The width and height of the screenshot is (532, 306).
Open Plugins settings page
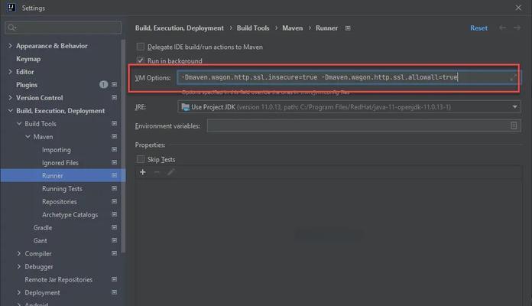[x=27, y=85]
